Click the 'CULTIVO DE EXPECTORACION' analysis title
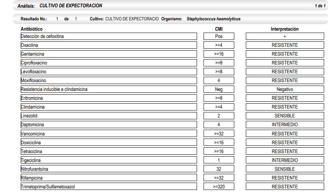This screenshot has height=193, width=328. (x=71, y=6)
